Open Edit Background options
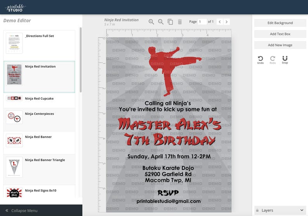This screenshot has height=216, width=308. [x=280, y=23]
